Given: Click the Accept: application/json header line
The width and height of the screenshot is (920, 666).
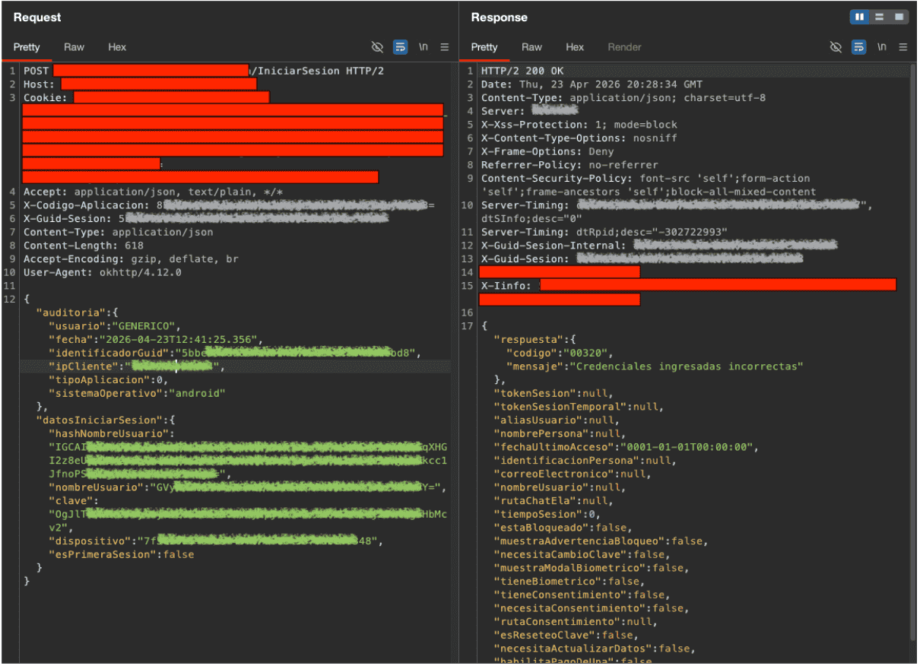Looking at the screenshot, I should click(153, 192).
